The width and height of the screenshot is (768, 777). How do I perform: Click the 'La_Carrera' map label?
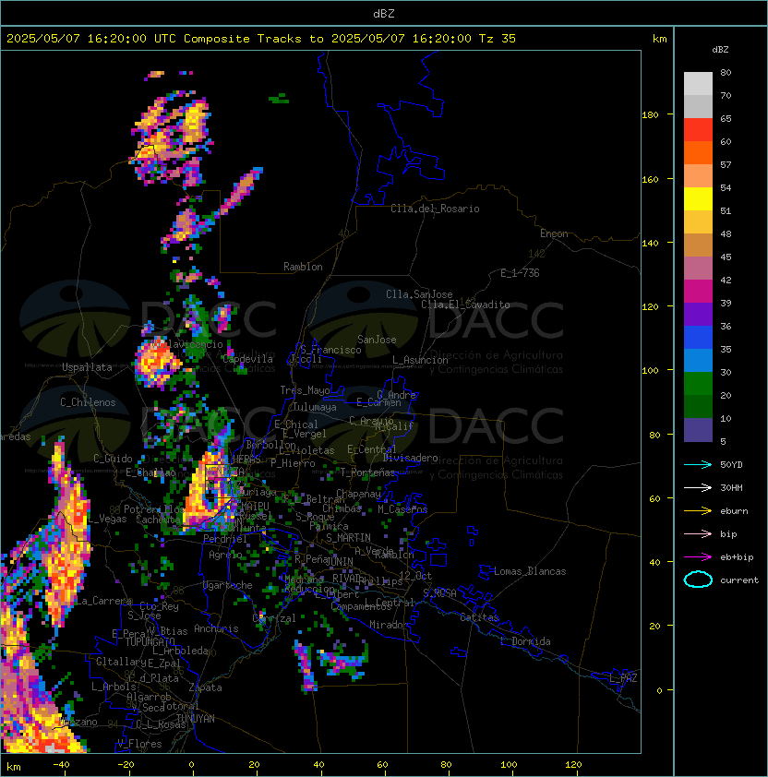(104, 601)
